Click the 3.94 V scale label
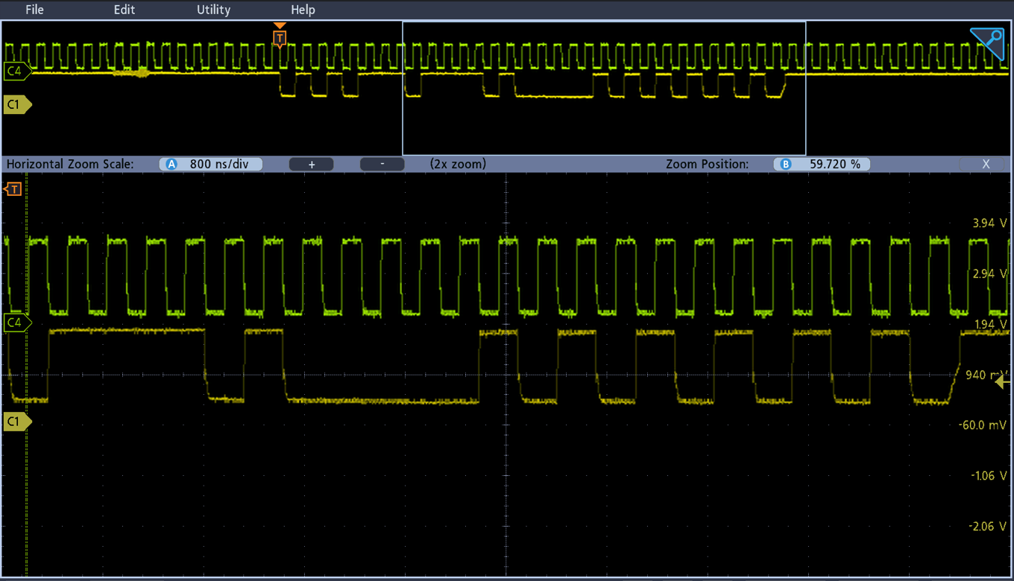This screenshot has width=1014, height=581. [x=989, y=223]
